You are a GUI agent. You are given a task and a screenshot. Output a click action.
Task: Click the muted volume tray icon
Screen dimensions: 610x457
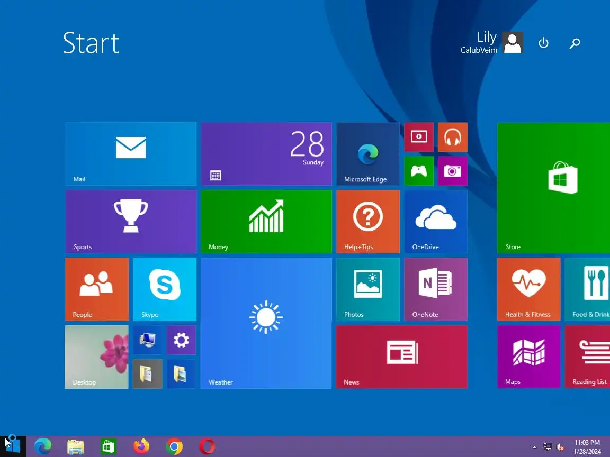[x=560, y=447]
